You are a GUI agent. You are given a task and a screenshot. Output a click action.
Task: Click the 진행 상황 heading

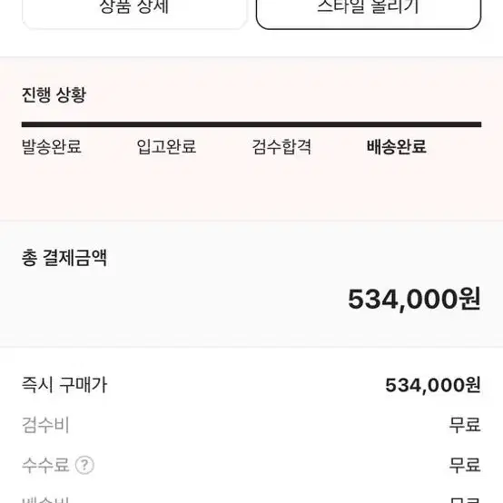click(x=54, y=95)
